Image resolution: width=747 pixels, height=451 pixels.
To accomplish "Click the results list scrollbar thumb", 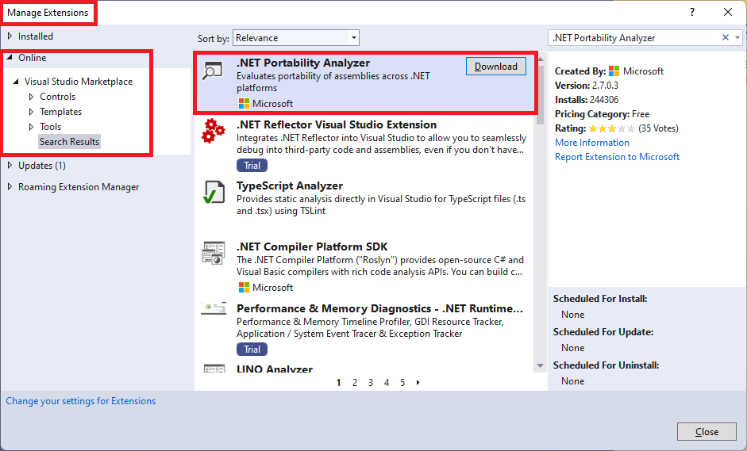I will (x=541, y=94).
